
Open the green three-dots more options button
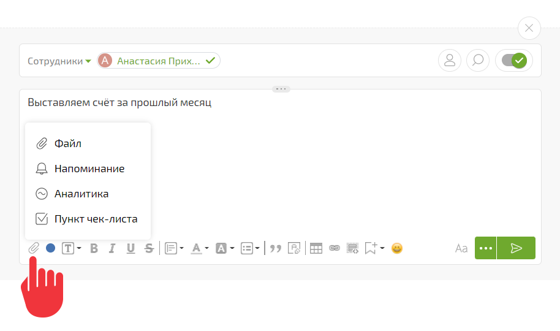[x=485, y=248]
